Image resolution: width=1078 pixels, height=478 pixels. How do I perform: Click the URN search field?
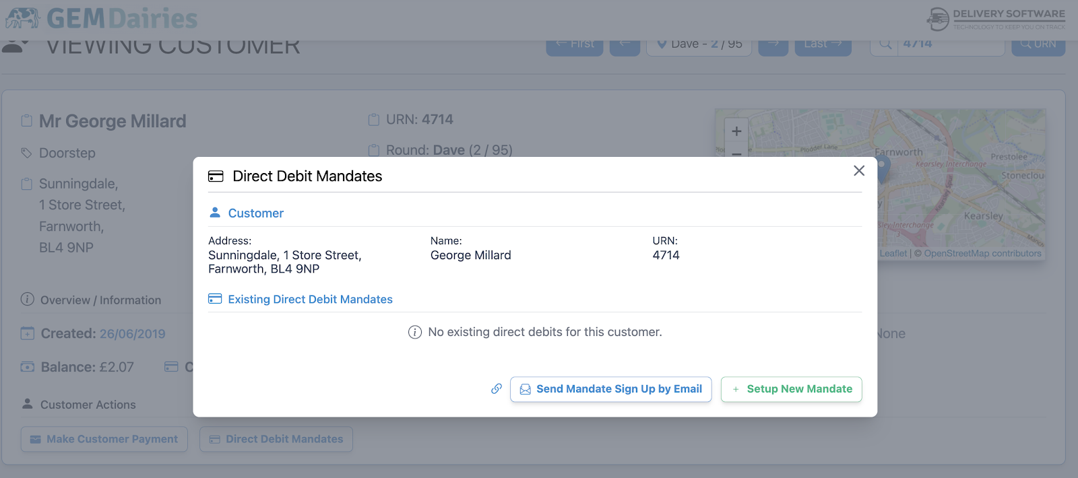click(x=950, y=44)
